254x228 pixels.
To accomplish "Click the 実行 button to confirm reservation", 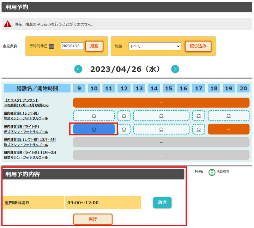I will coord(93,219).
